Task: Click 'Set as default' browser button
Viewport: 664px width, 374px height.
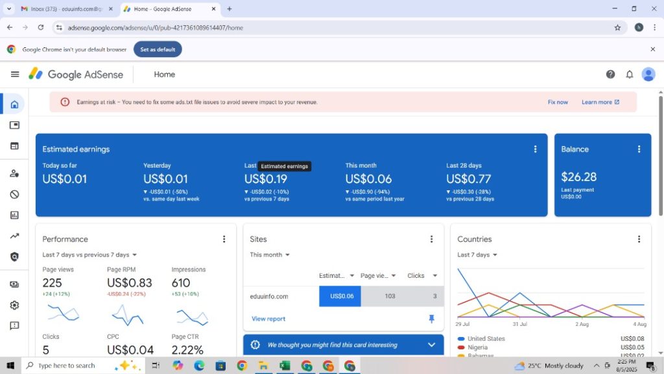Action: click(158, 49)
